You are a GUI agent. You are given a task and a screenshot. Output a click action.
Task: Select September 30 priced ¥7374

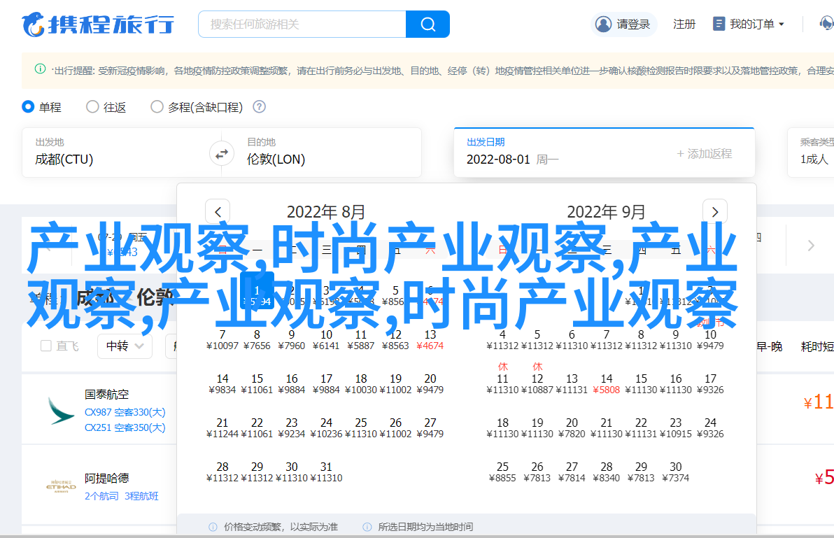(675, 472)
